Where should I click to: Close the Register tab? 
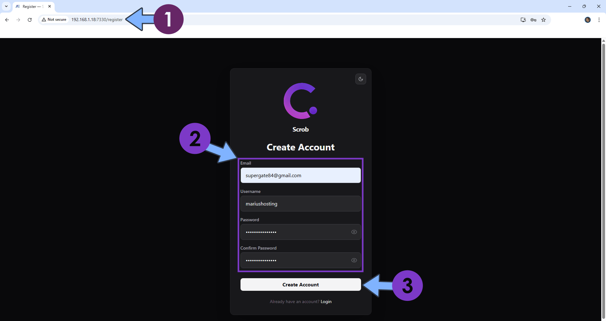pyautogui.click(x=50, y=6)
